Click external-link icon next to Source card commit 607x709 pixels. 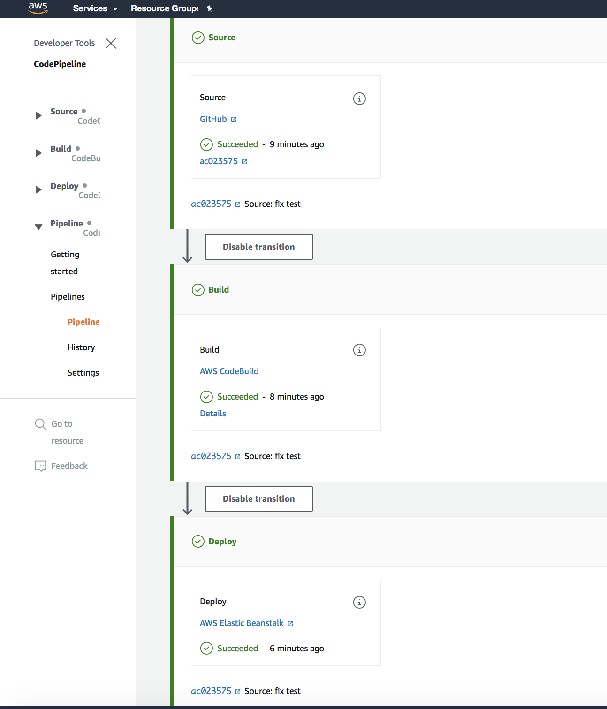[244, 162]
